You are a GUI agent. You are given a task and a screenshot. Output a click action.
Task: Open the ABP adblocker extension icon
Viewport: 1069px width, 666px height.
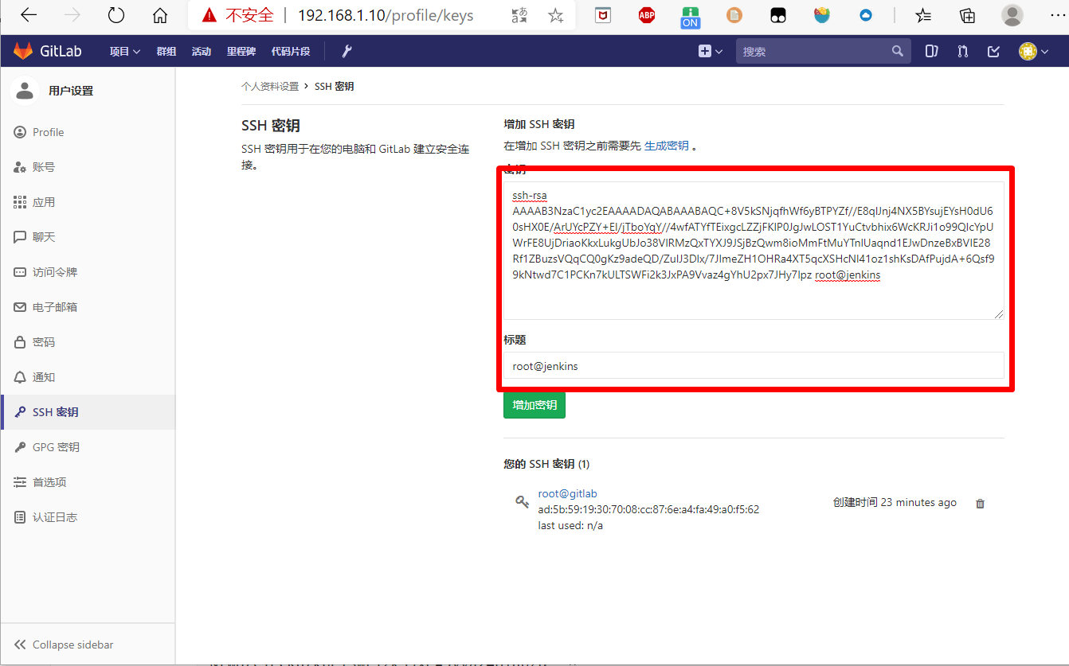(646, 14)
